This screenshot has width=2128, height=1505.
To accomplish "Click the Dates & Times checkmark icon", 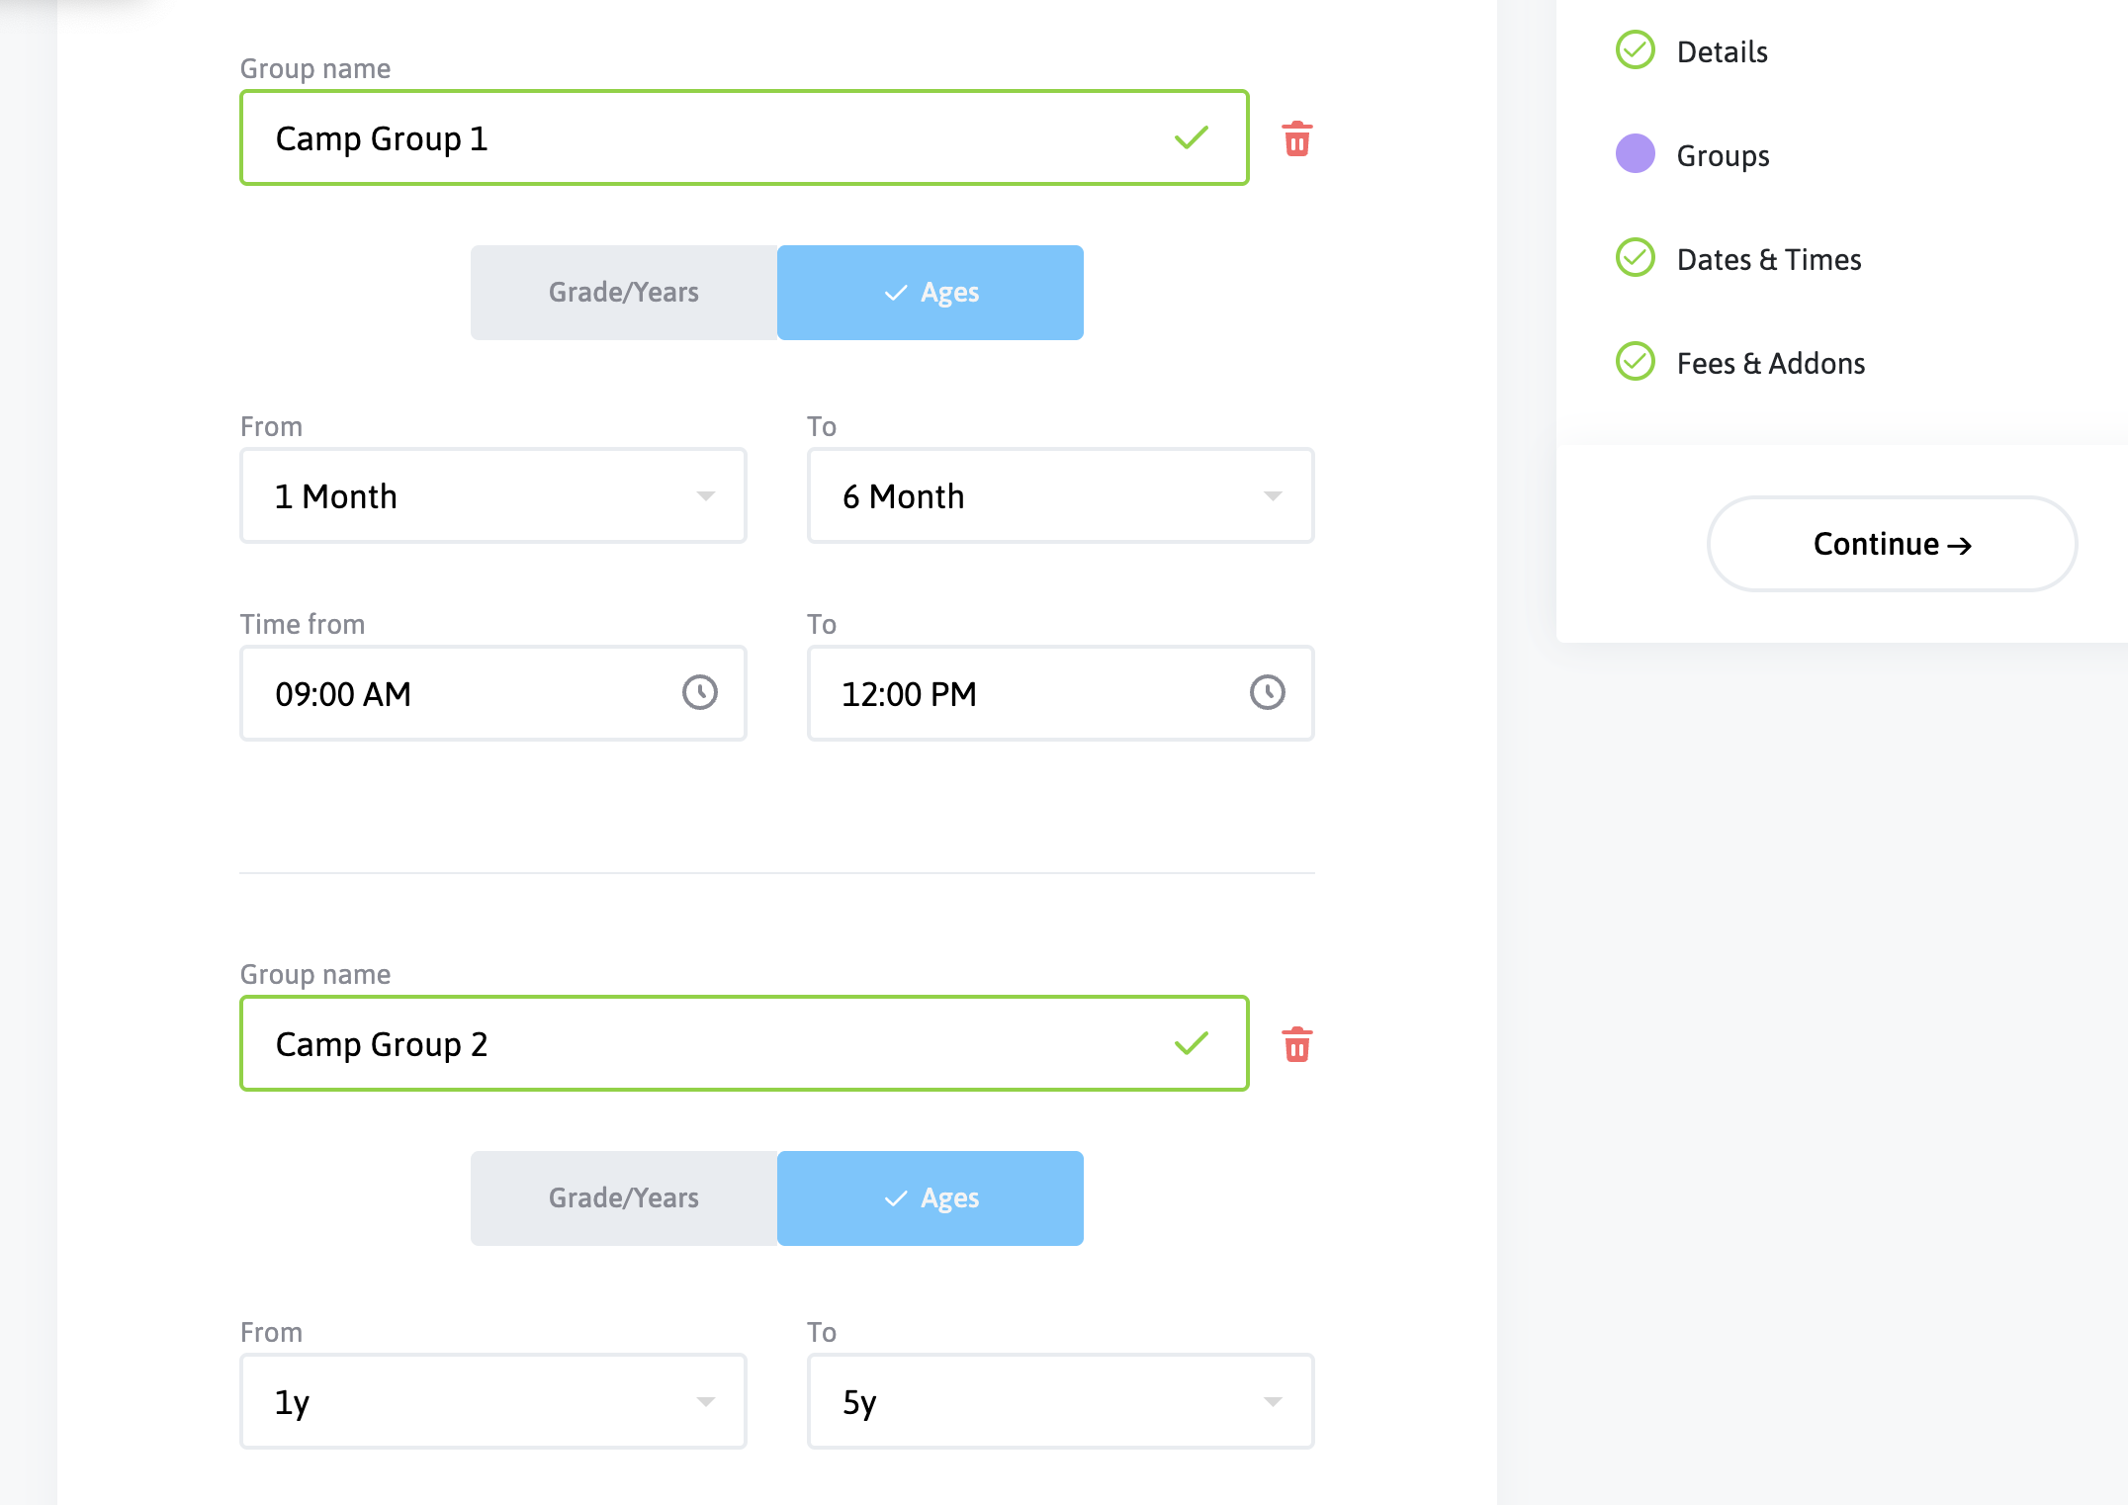I will coord(1635,258).
